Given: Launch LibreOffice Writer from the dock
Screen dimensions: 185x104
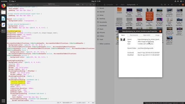Looking at the screenshot, I should click(x=3, y=18).
